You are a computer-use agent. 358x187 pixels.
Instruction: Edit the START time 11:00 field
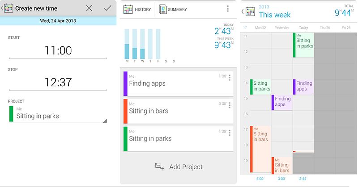(58, 50)
